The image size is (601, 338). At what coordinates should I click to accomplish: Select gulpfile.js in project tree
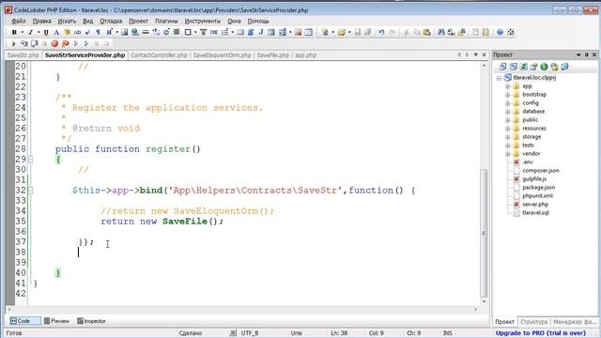[x=534, y=179]
